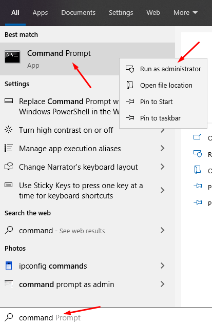Screen dimensions: 212x325
Task: Click the Narrator icon beside keyboard layout
Action: [9, 167]
